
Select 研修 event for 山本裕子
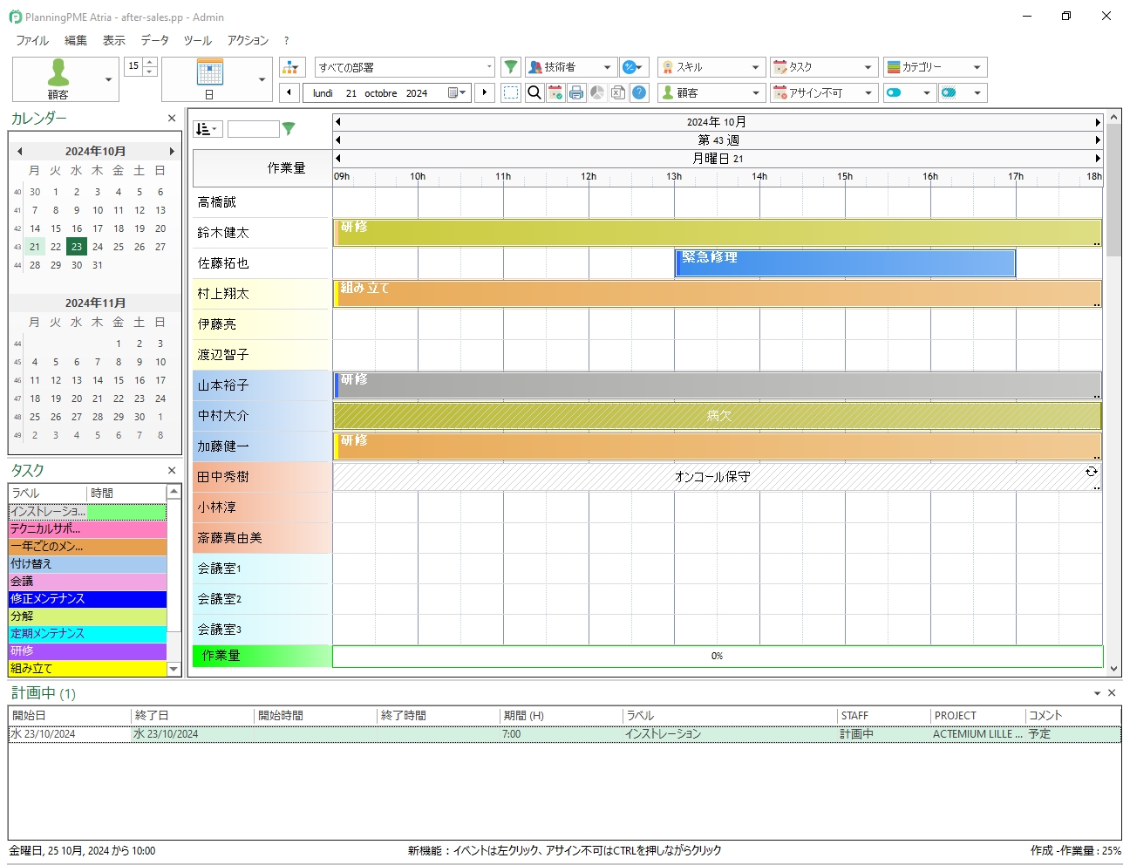[718, 385]
